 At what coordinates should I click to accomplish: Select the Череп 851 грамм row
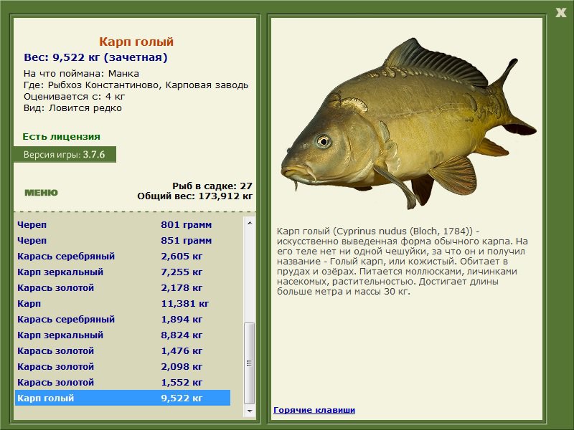(123, 240)
